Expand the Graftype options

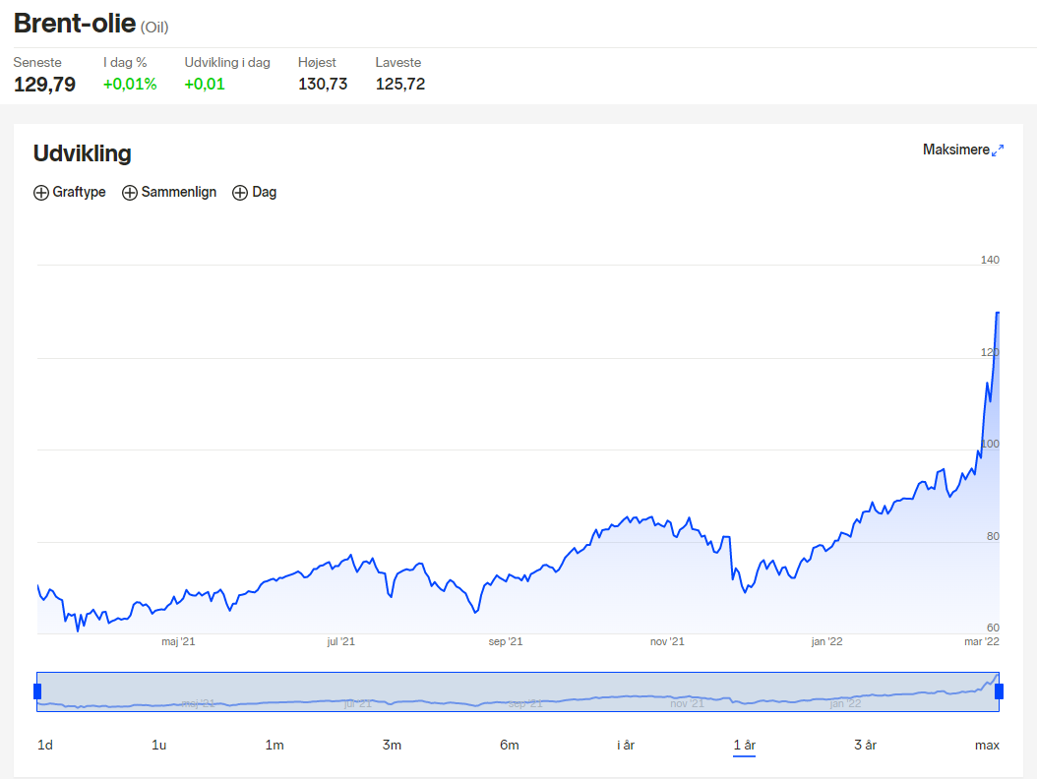[70, 193]
